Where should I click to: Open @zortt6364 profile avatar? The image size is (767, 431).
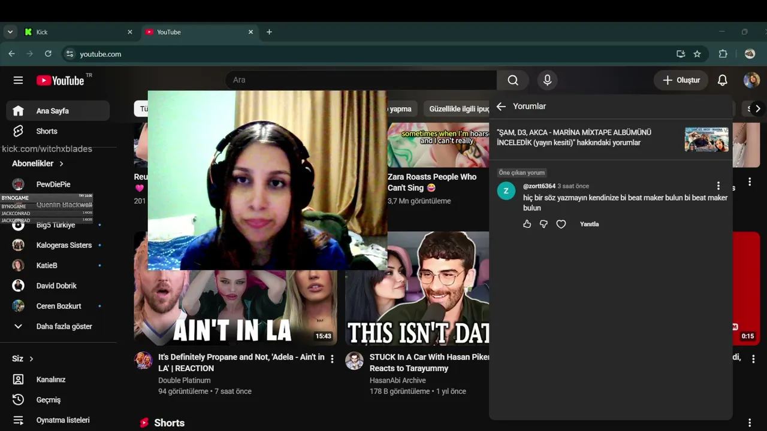[506, 191]
